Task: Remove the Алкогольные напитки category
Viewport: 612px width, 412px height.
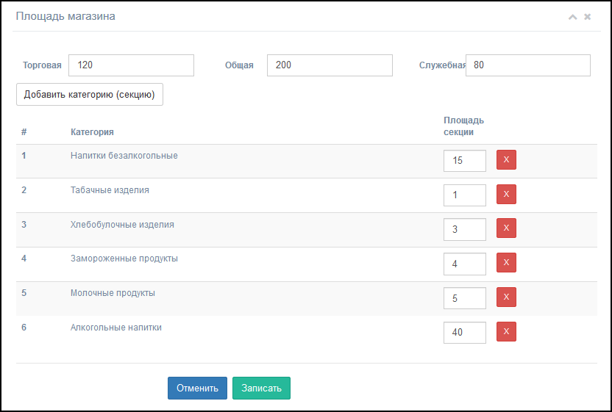Action: 506,332
